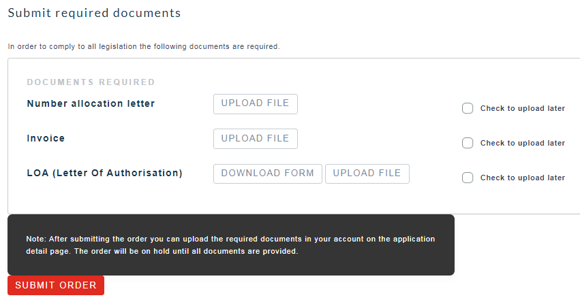580x300 pixels.
Task: Download the LOA form
Action: point(267,173)
